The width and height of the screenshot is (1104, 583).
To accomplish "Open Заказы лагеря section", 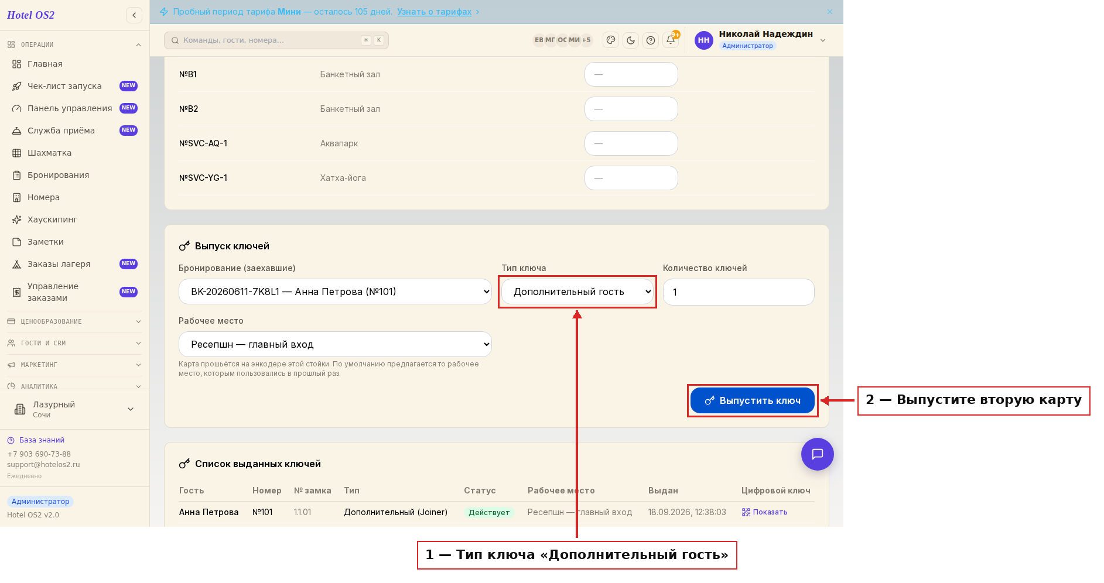I will (74, 264).
